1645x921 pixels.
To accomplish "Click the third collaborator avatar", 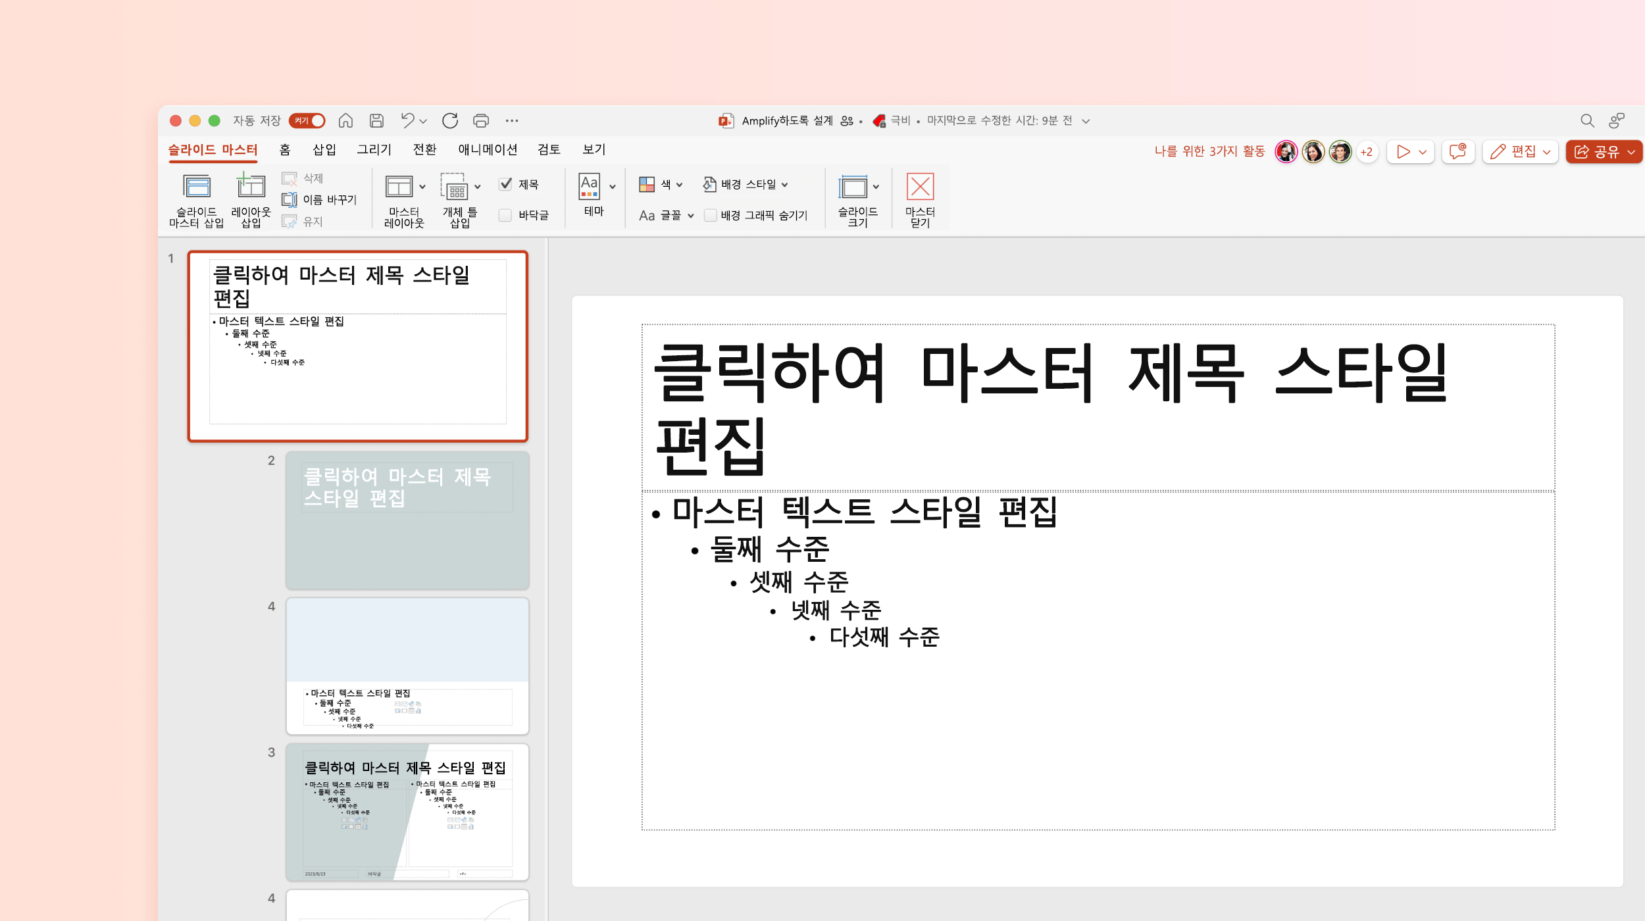I will tap(1340, 152).
